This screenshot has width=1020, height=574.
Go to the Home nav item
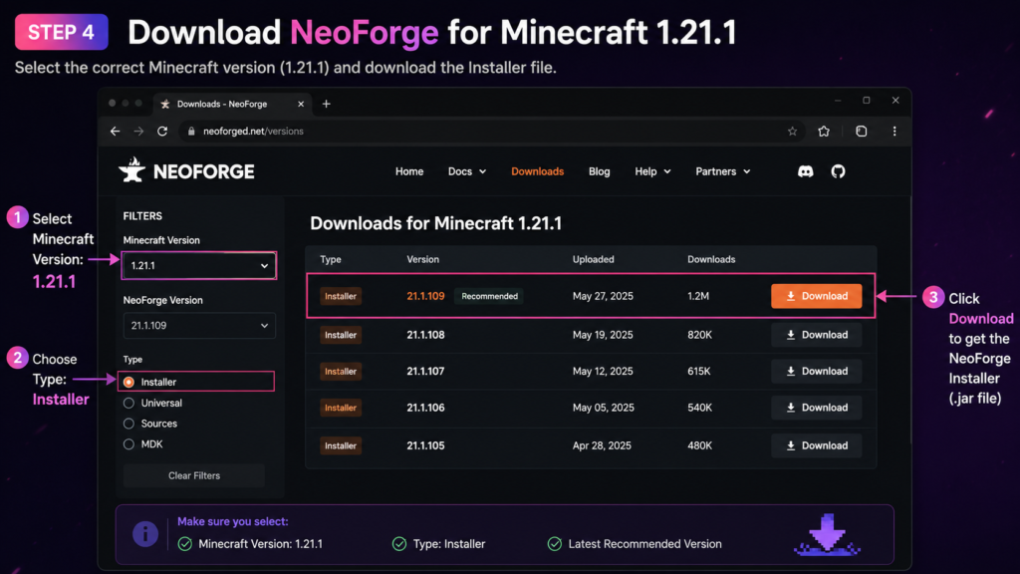click(409, 171)
